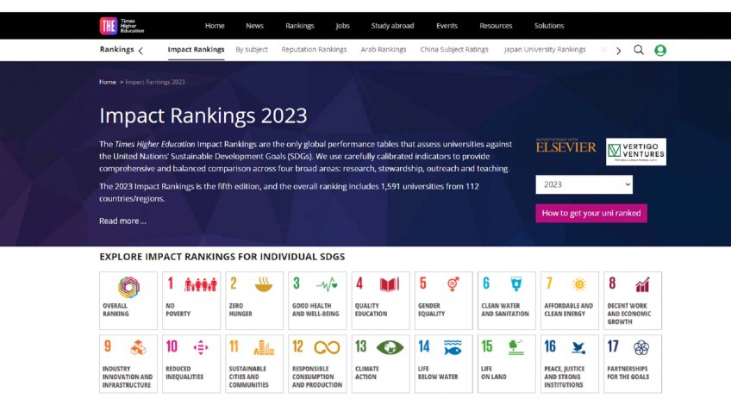Switch to the Reputation Rankings tab
The image size is (731, 411).
pyautogui.click(x=314, y=49)
